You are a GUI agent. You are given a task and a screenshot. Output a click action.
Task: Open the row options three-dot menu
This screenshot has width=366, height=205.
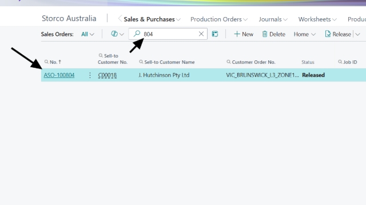coord(90,75)
